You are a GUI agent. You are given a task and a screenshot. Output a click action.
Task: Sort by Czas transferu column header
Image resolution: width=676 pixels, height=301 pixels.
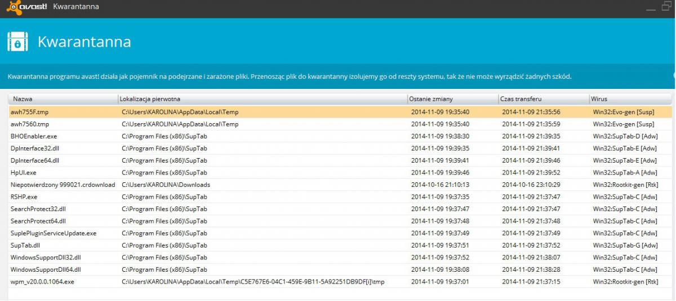coord(543,99)
